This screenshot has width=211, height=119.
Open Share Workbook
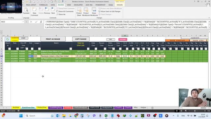(94, 12)
